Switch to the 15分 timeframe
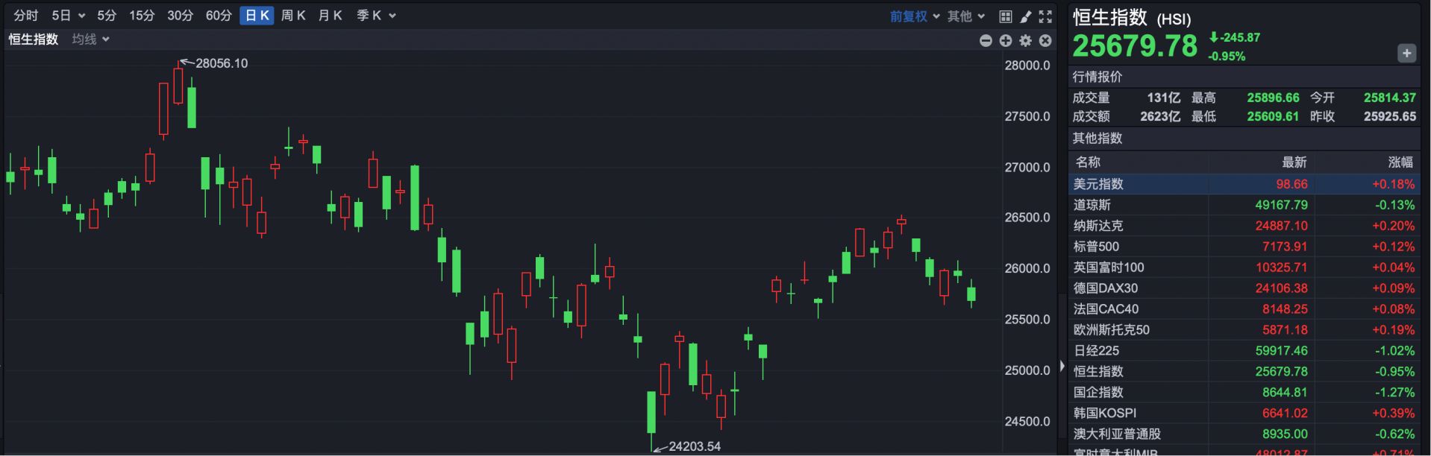The image size is (1431, 456). 142,16
